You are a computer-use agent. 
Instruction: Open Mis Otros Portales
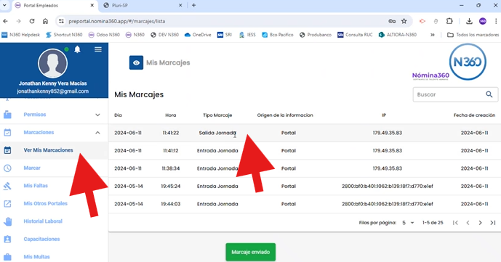45,204
